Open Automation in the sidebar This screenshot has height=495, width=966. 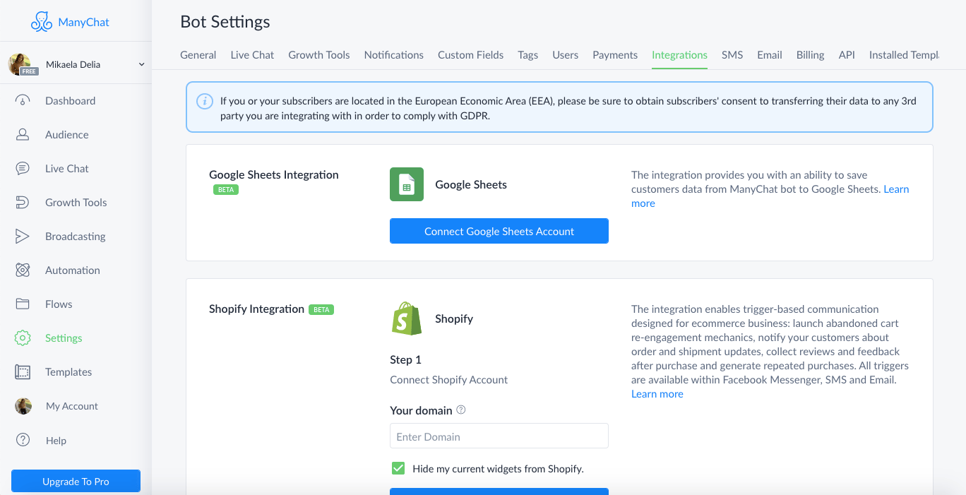tap(73, 270)
